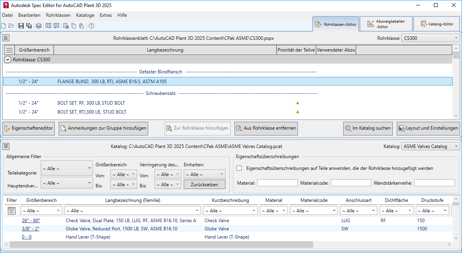
Task: Click the 0 - 0 size range link
Action: [x=27, y=237]
